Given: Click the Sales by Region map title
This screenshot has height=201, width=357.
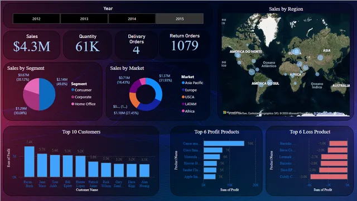Looking at the screenshot, I should pos(286,9).
